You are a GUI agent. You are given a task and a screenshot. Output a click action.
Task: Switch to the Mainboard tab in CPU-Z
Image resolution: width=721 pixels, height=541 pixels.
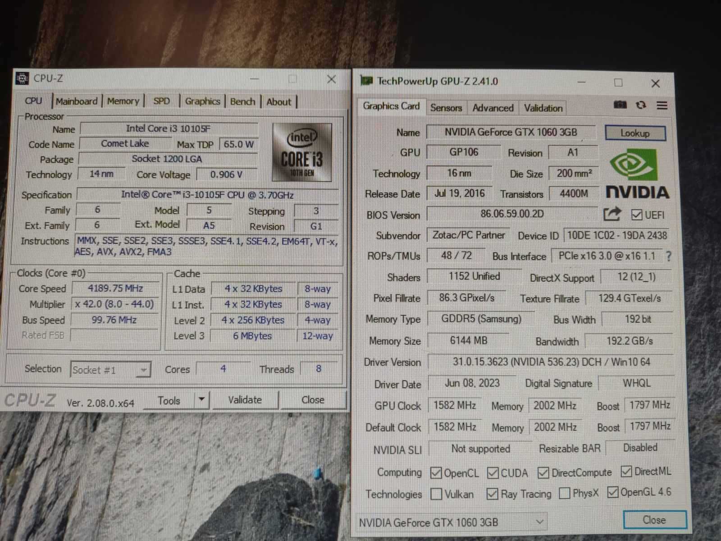pos(76,101)
